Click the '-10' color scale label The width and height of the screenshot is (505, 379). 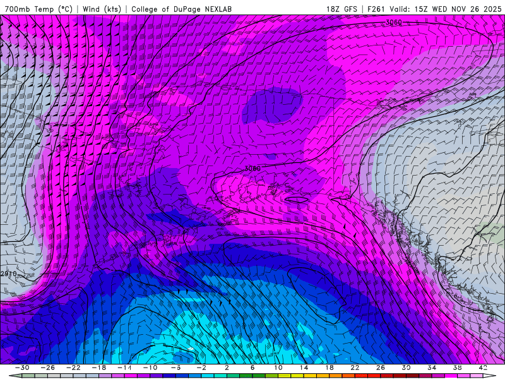coord(150,368)
